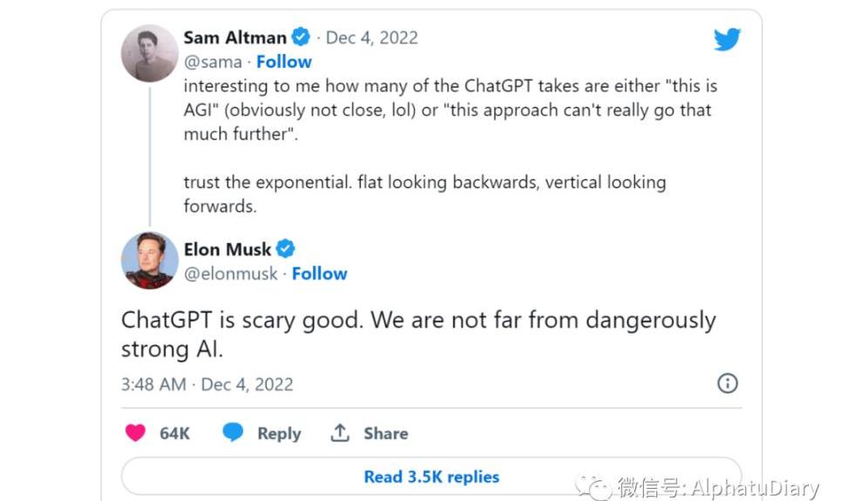
Task: Click the Share text label
Action: (x=386, y=434)
